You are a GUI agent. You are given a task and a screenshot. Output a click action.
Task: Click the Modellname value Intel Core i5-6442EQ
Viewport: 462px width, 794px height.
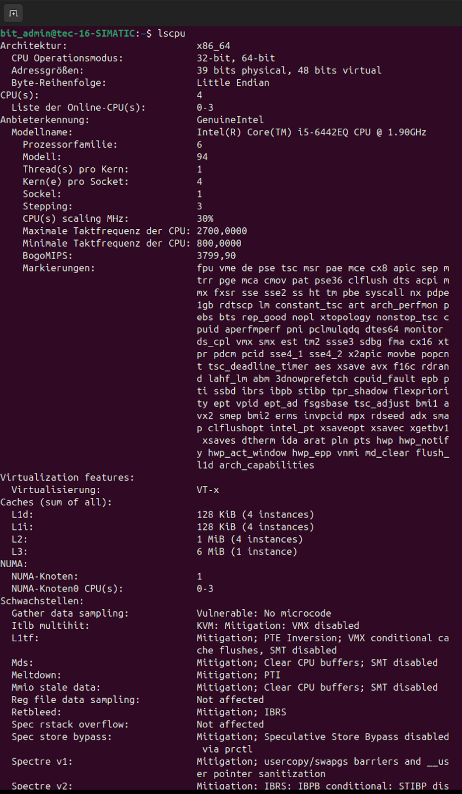(x=311, y=132)
